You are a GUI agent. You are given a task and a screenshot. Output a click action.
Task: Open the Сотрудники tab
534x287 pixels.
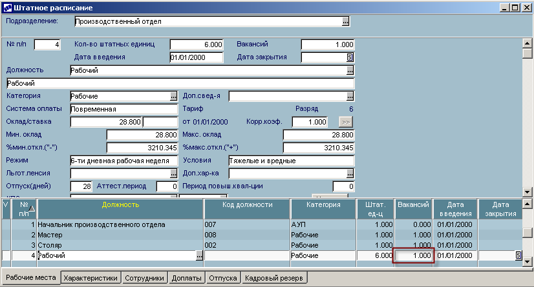pyautogui.click(x=144, y=278)
